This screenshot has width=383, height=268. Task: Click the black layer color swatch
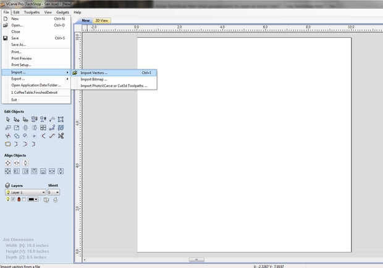click(x=31, y=199)
